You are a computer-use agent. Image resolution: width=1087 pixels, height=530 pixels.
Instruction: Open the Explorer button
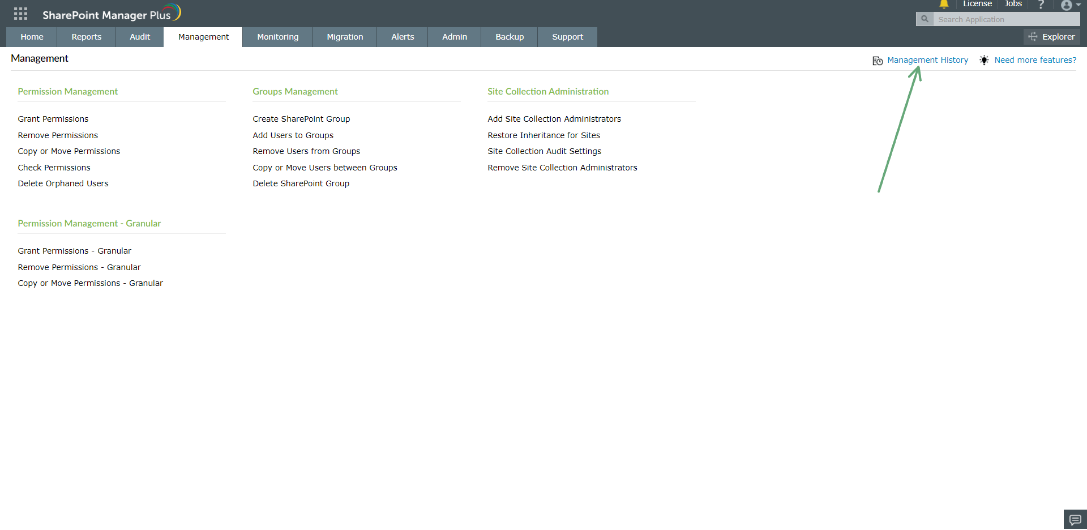pyautogui.click(x=1052, y=37)
